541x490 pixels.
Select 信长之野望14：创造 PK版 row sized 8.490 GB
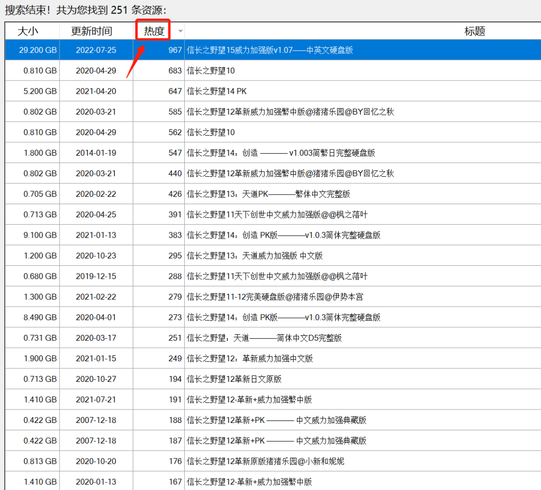273,317
